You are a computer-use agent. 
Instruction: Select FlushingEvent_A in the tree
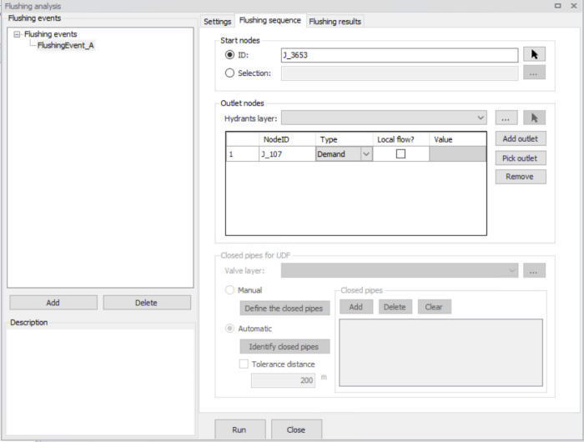click(x=66, y=45)
